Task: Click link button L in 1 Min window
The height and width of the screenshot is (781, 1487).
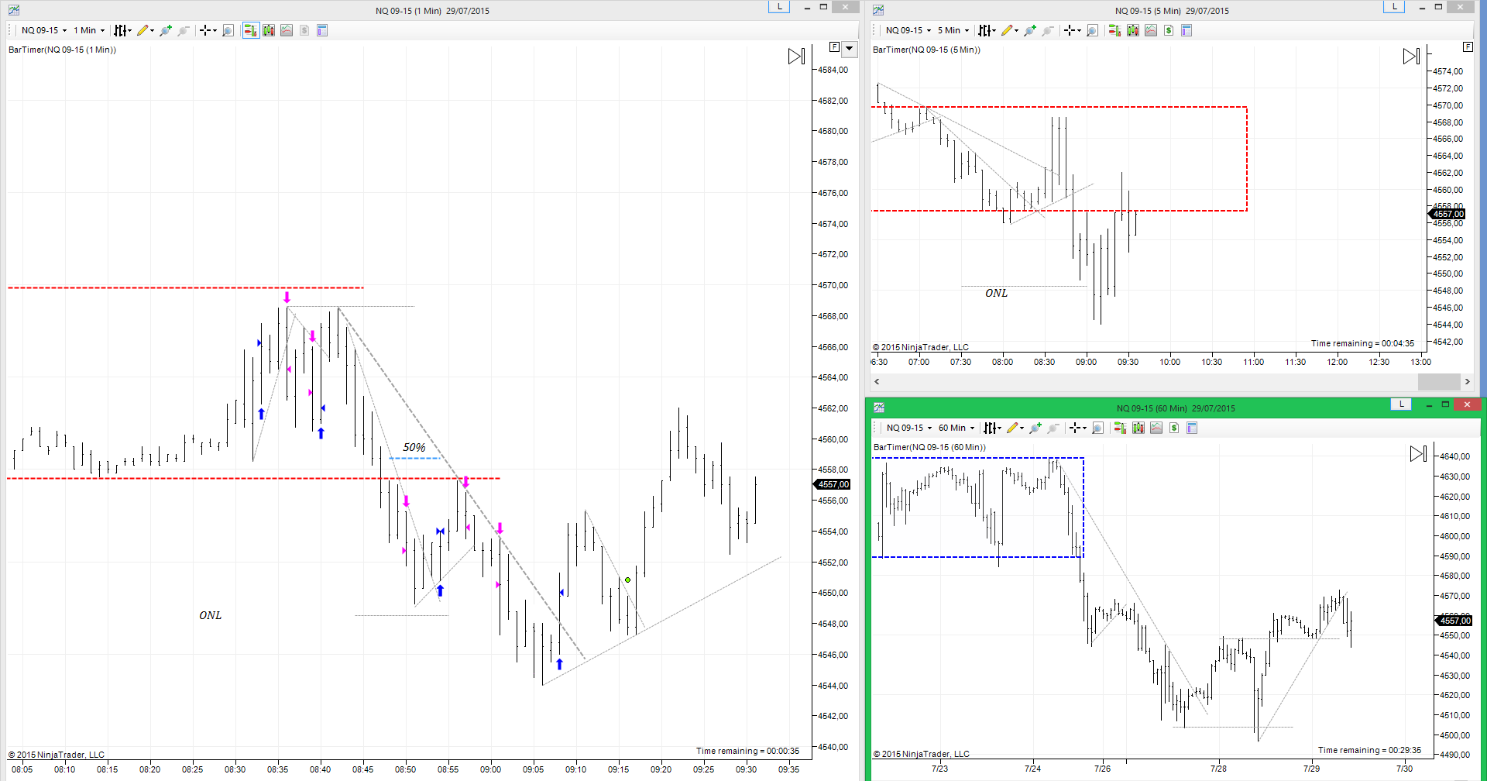Action: 778,6
